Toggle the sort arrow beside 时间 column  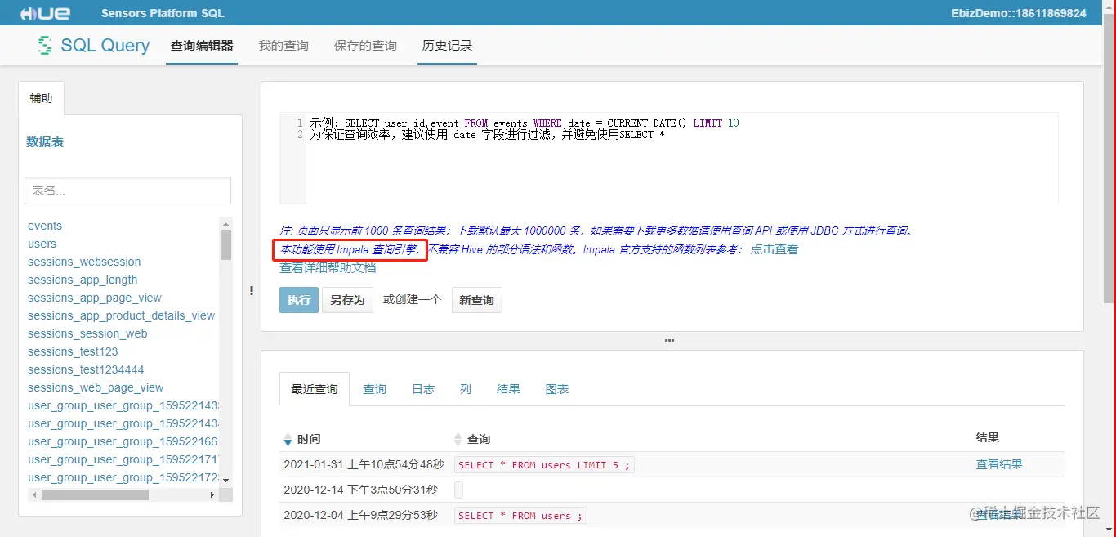(287, 440)
